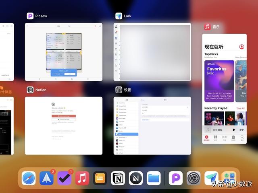Open the Favorites Mix playlist card

(x=219, y=81)
